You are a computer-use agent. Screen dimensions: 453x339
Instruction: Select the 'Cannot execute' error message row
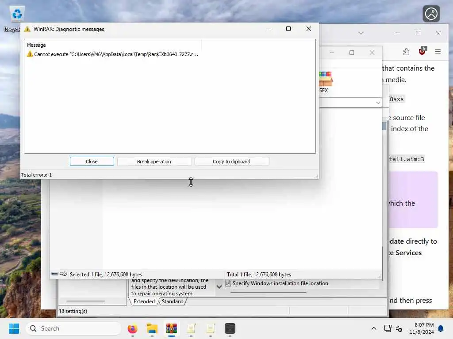[x=113, y=54]
